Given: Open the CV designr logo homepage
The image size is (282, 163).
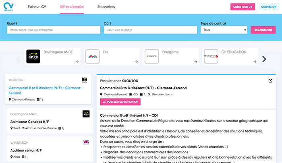Looking at the screenshot, I should click(x=8, y=7).
